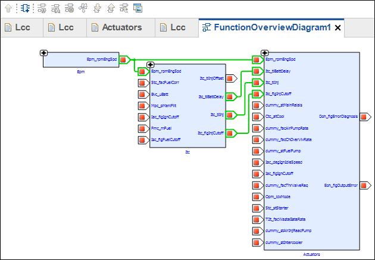Close the FunctionOverviewDiagram1 tab

click(338, 28)
